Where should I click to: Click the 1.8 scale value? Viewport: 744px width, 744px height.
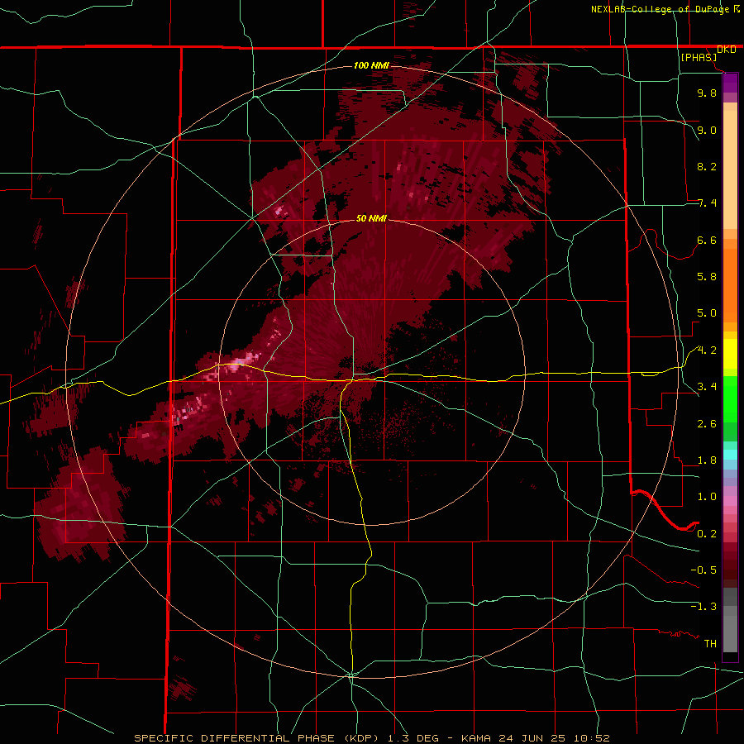tap(707, 460)
